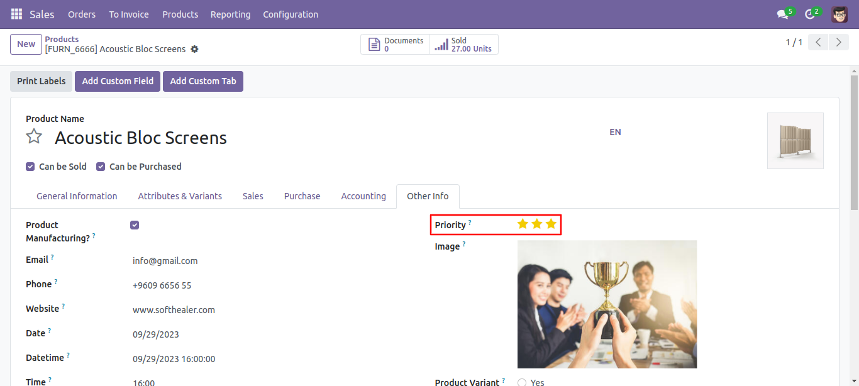
Task: Click help tooltip next to Datetime label
Action: tap(68, 355)
